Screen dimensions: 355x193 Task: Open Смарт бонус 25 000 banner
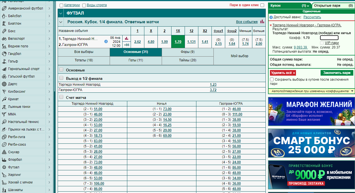(311, 143)
